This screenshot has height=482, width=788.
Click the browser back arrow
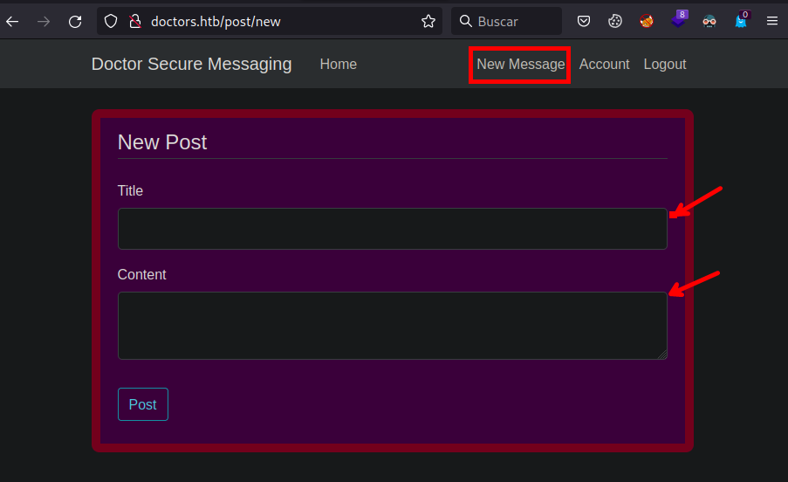(13, 21)
